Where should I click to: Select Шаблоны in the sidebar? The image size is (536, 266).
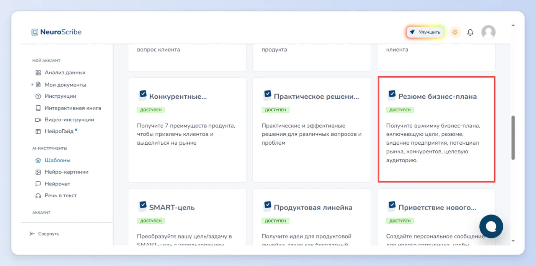[x=57, y=161]
